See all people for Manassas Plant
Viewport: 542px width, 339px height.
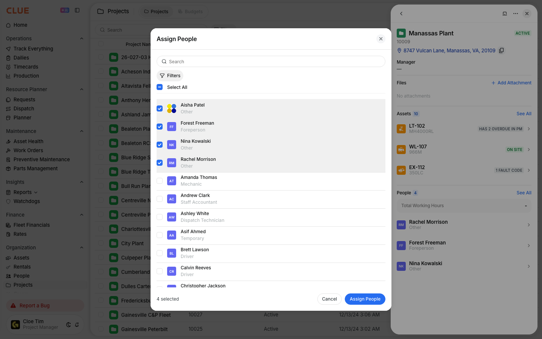(524, 193)
